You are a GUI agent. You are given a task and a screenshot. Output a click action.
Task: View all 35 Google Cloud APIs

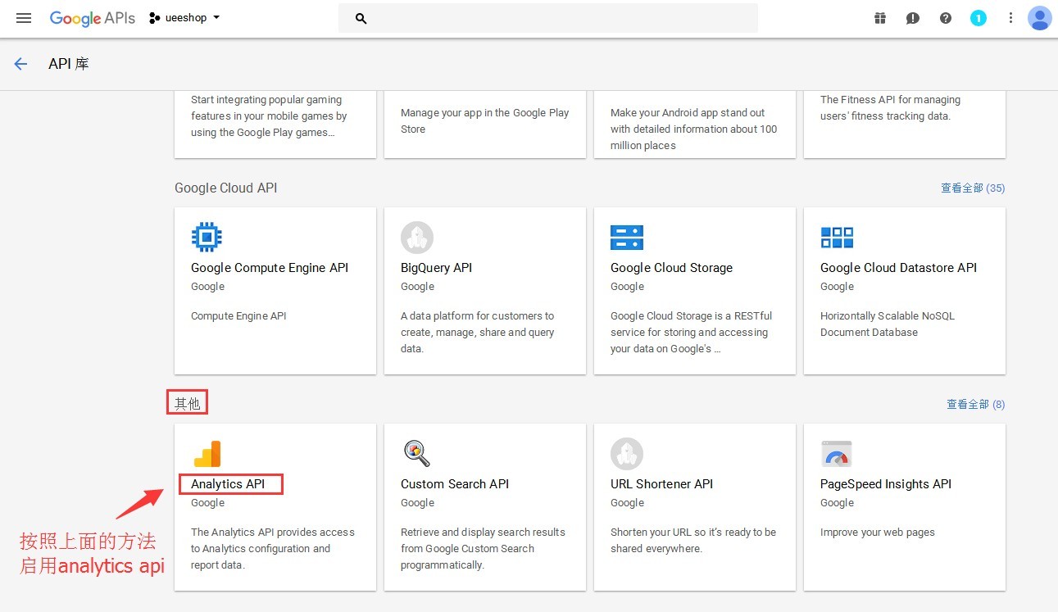click(973, 188)
